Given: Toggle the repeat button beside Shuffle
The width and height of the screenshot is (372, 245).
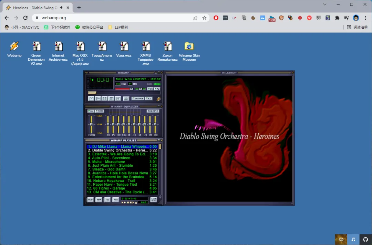Looking at the screenshot, I should (x=149, y=98).
